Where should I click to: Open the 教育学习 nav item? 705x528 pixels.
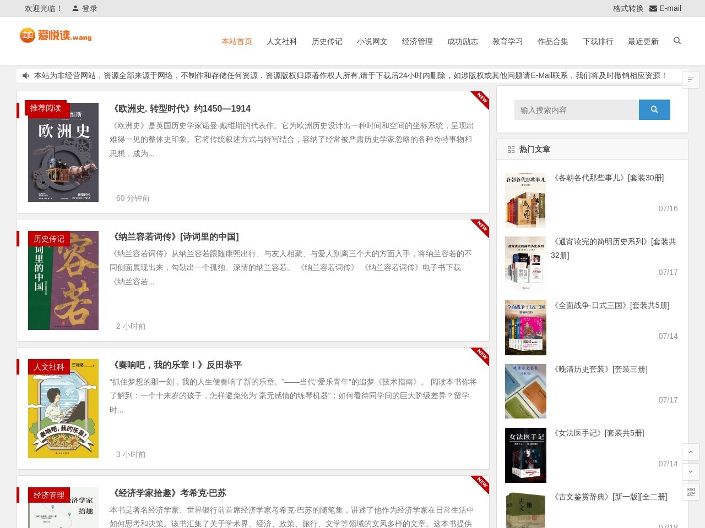(x=508, y=41)
